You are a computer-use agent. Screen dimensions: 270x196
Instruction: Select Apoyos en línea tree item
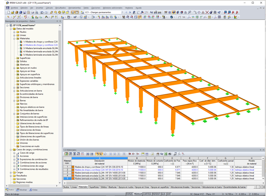[x=27, y=71]
